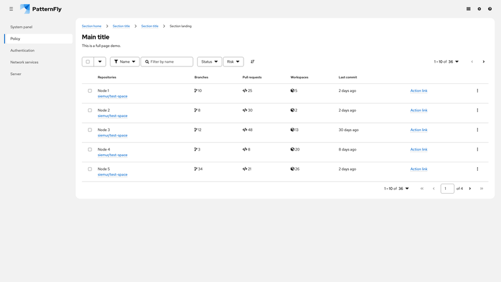Viewport: 501px width, 282px height.
Task: Select the Node 3 row checkbox
Action: pos(90,130)
